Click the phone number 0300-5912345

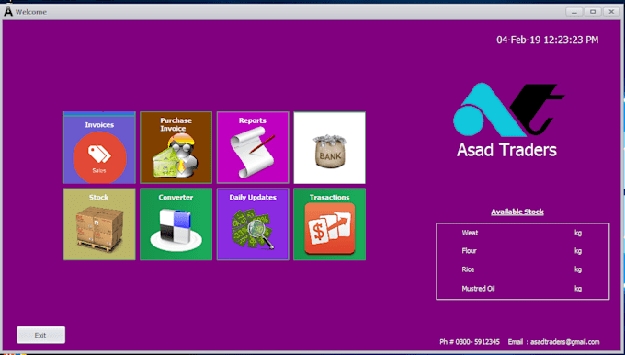tap(478, 342)
